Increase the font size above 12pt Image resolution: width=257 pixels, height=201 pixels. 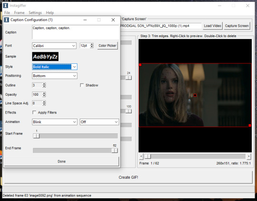[x=92, y=44]
